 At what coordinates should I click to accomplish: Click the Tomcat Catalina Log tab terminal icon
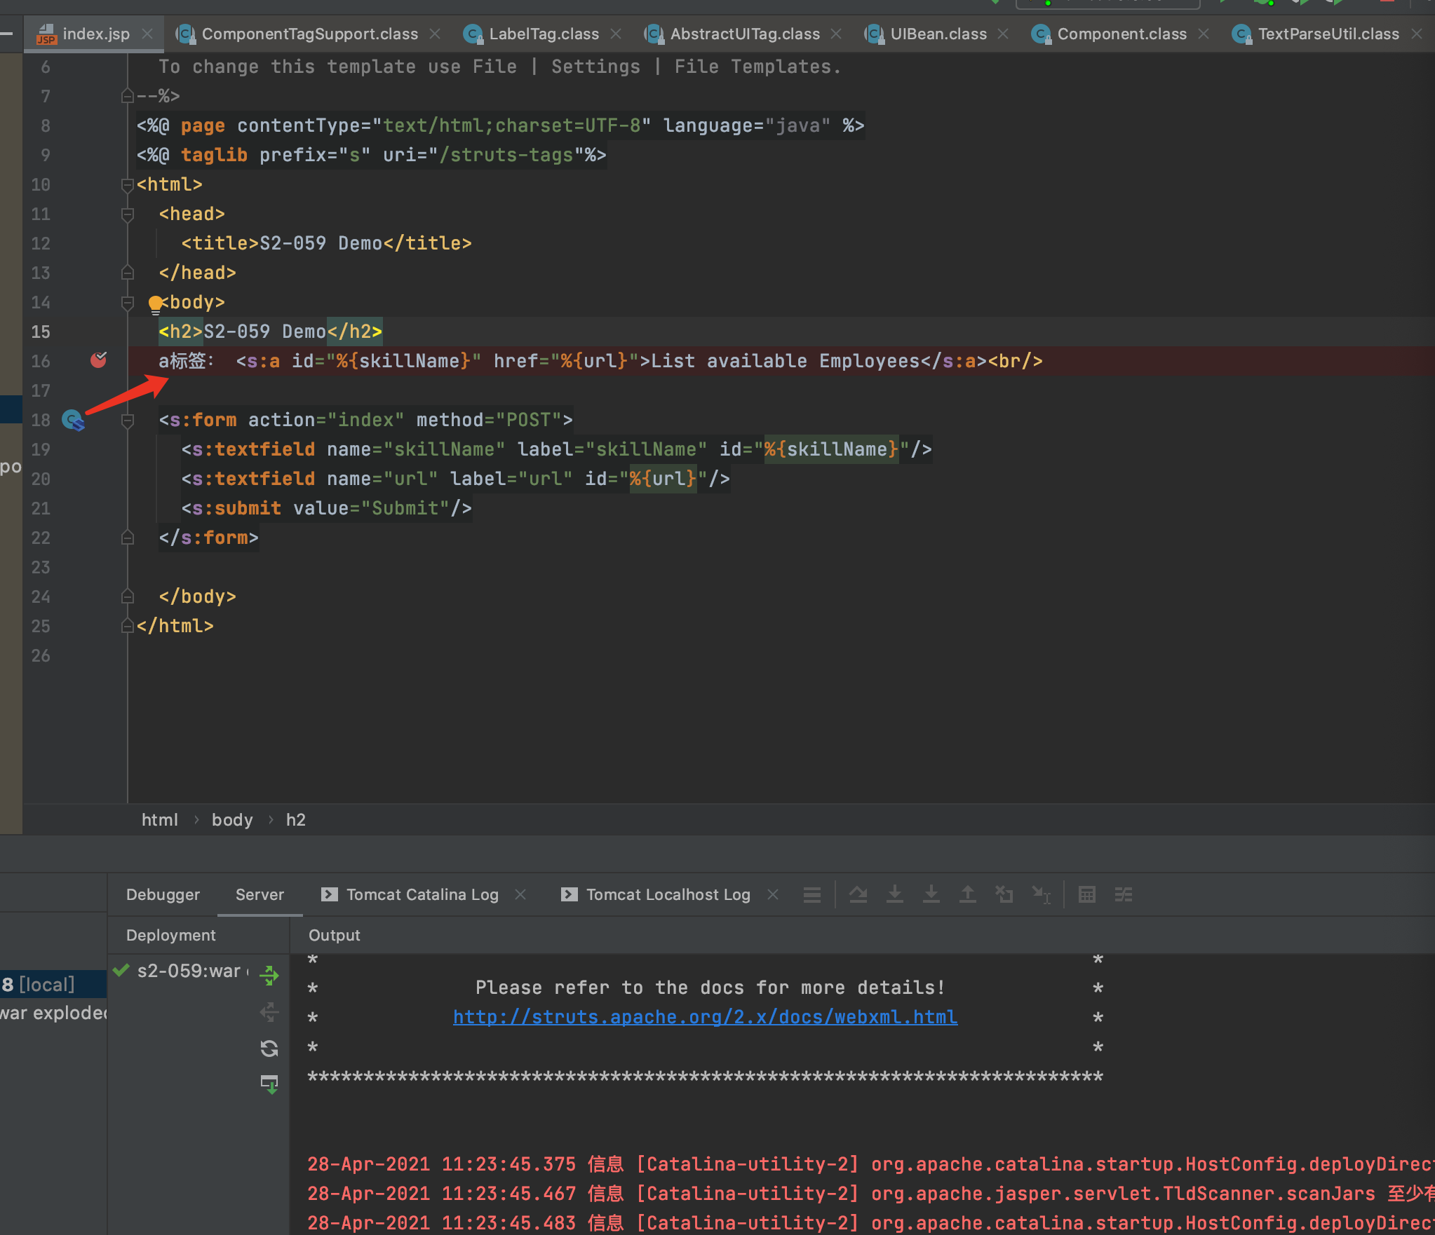point(330,895)
